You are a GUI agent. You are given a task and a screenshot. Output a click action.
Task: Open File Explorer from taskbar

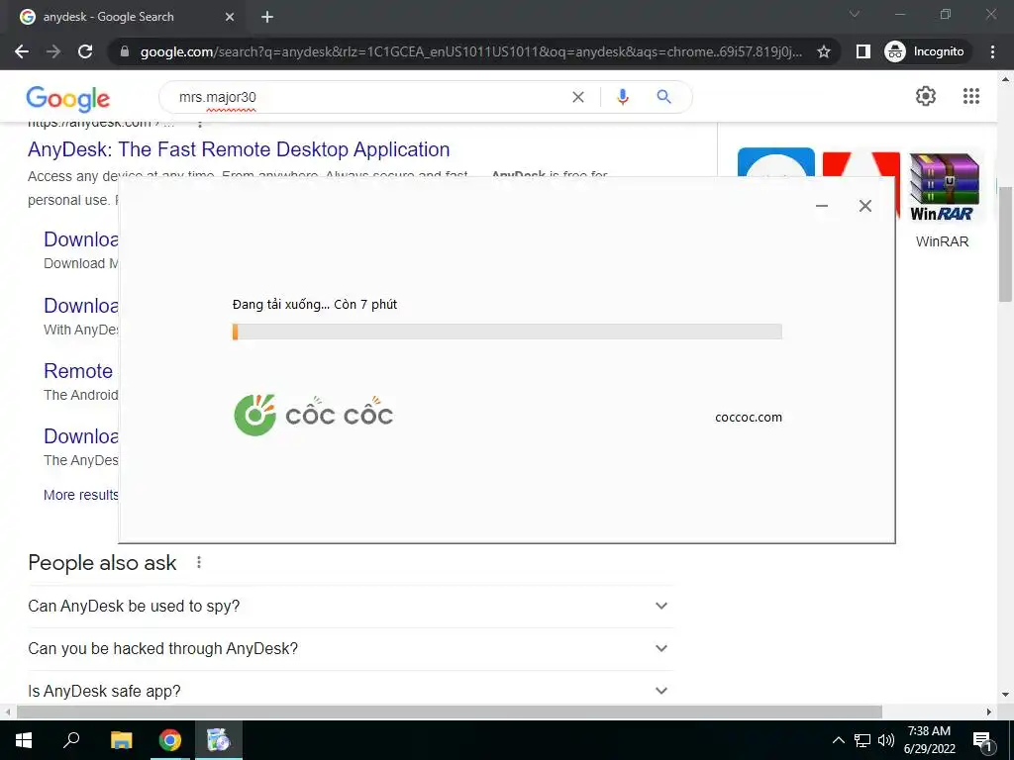(121, 740)
